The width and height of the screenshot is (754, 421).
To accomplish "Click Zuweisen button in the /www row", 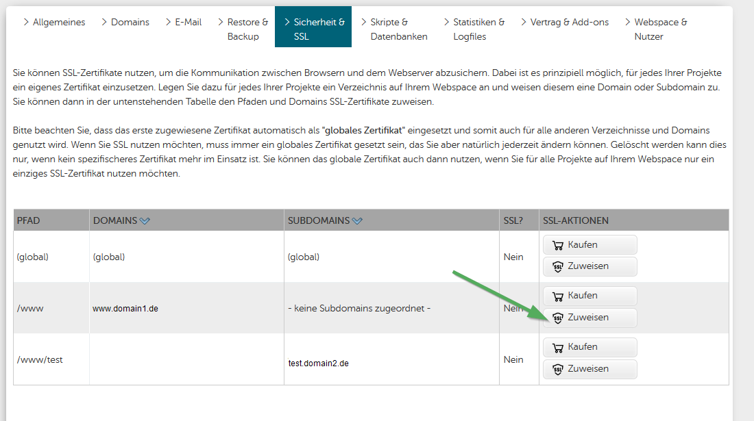I will click(x=590, y=318).
